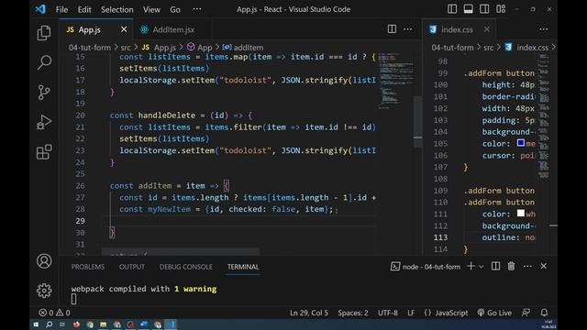587x330 pixels.
Task: Open notifications bell icon
Action: [x=544, y=313]
